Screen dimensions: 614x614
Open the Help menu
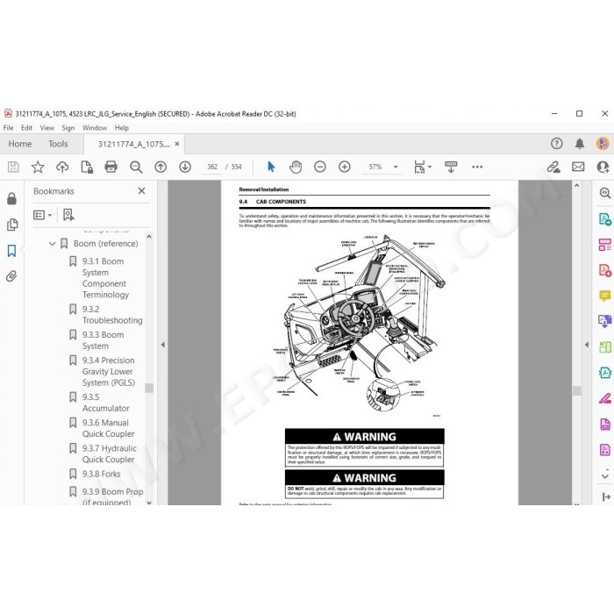click(121, 128)
